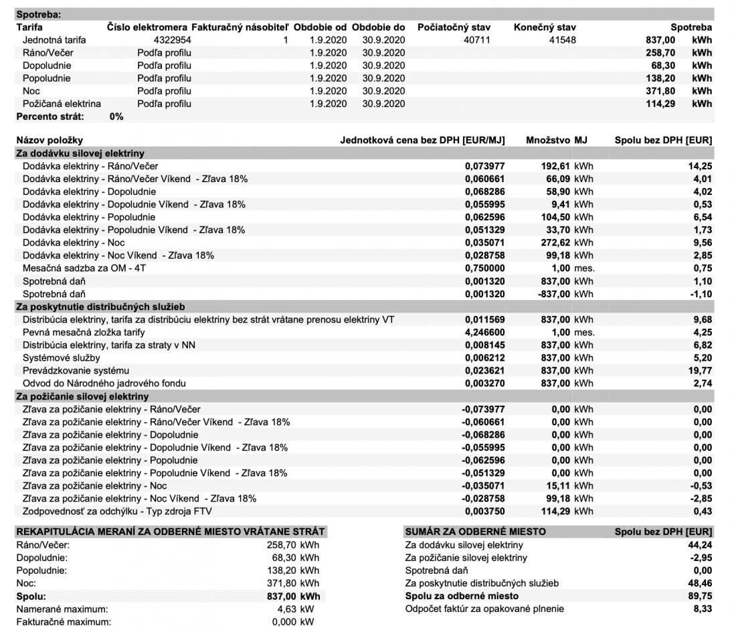Click the "Za požičanie silovej elektriny" section heading
This screenshot has height=632, width=736.
82,396
